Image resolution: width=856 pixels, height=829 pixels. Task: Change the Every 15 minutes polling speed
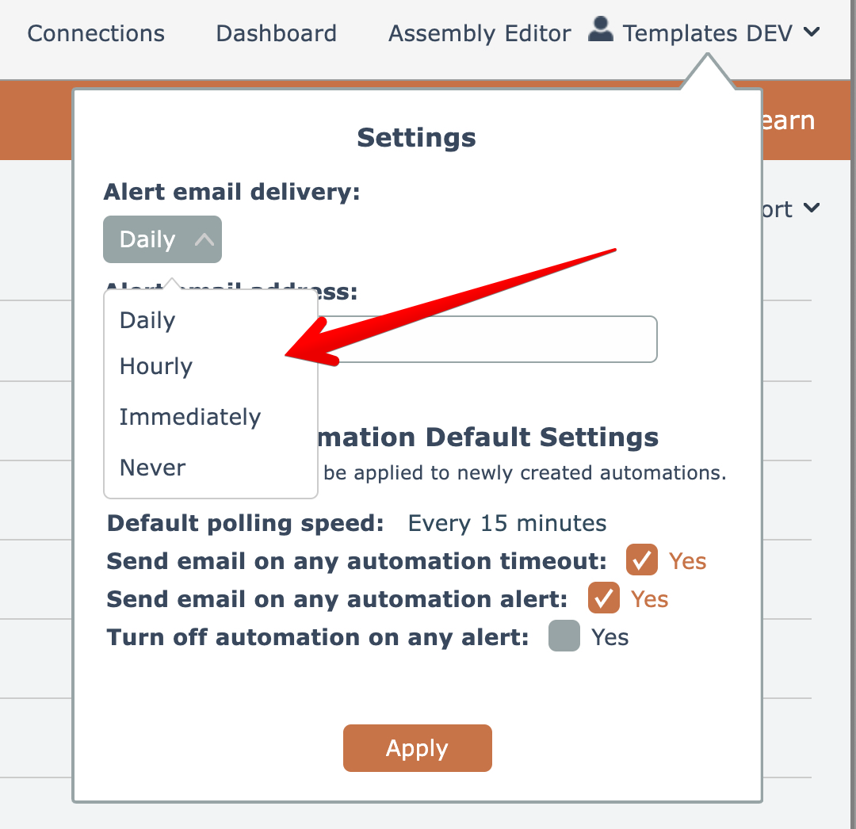click(x=507, y=523)
